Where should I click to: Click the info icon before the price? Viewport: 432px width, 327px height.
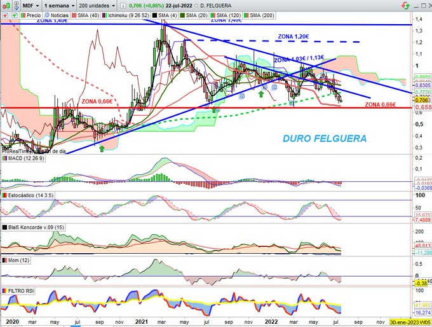click(x=123, y=6)
